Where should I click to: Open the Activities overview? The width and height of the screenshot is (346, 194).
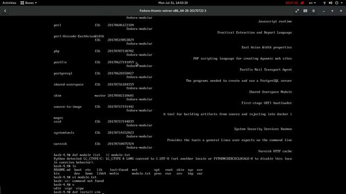(9, 3)
